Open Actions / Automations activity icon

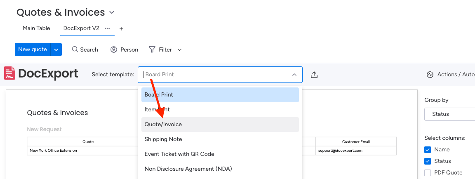(x=430, y=75)
